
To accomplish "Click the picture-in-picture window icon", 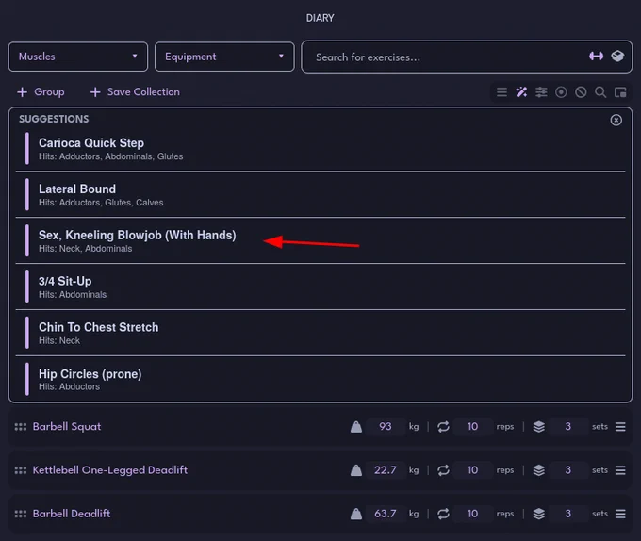I will [x=620, y=92].
